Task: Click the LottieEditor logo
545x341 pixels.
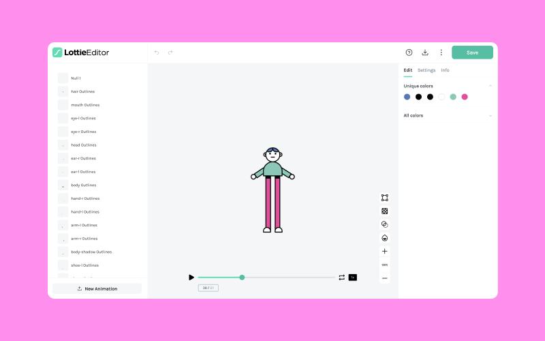Action: pos(80,53)
